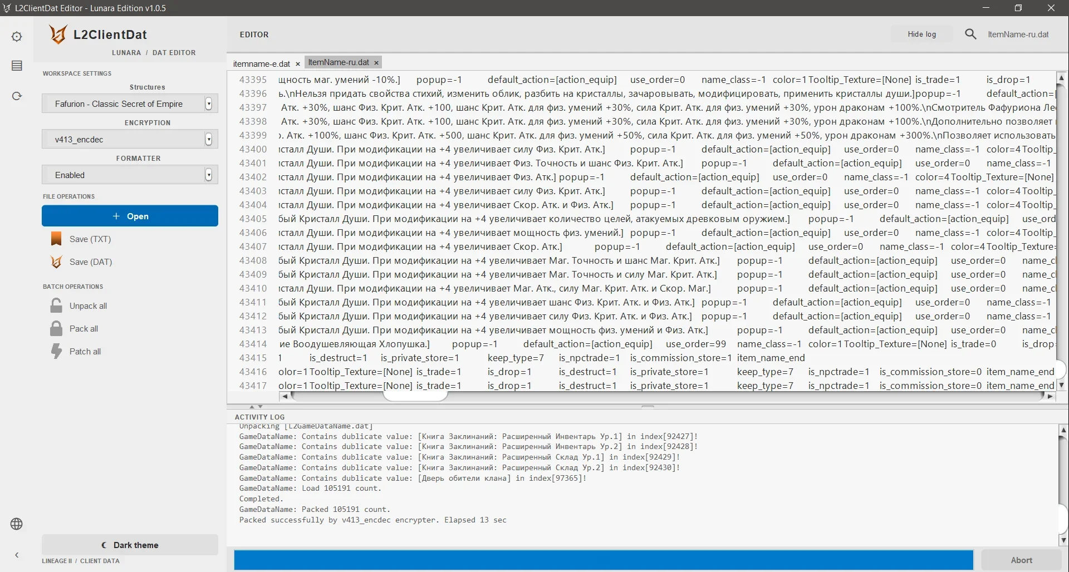Switch to the ItemName-ru.dat tab
1069x572 pixels.
(339, 62)
